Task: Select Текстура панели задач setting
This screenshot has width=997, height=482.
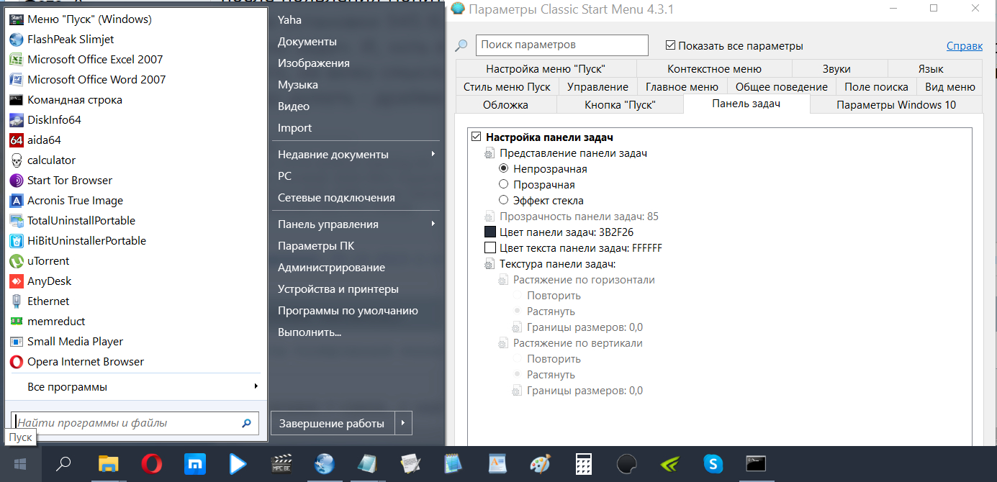Action: (x=558, y=264)
